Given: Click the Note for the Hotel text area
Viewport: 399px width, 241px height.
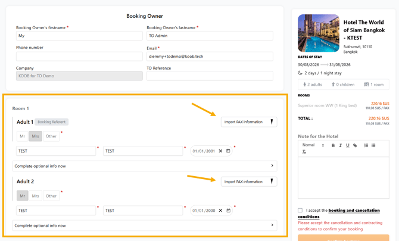Looking at the screenshot, I should pos(344,177).
